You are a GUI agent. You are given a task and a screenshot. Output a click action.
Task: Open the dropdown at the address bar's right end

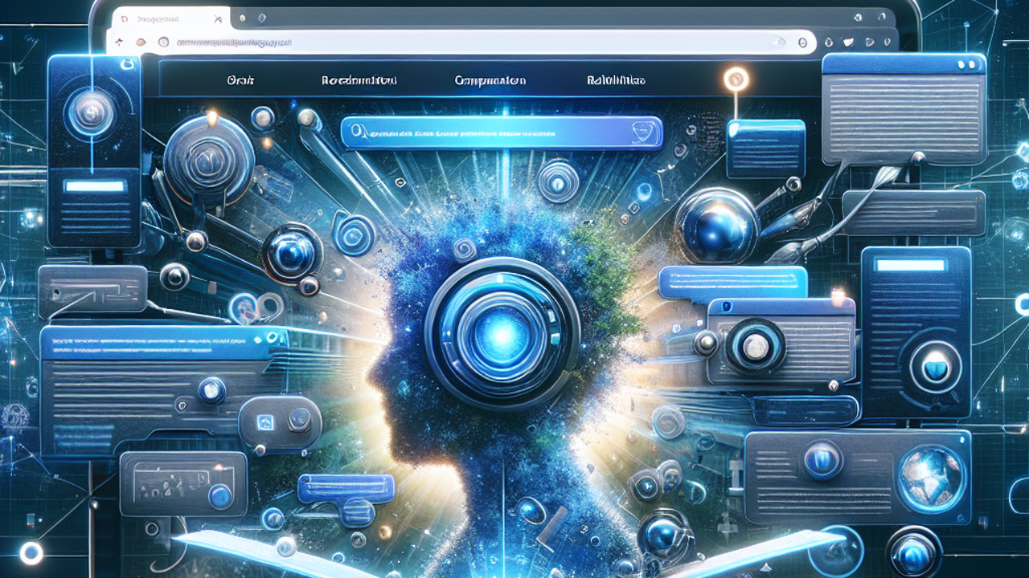pyautogui.click(x=802, y=42)
